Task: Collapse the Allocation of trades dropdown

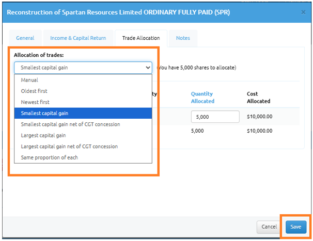Action: (83, 67)
